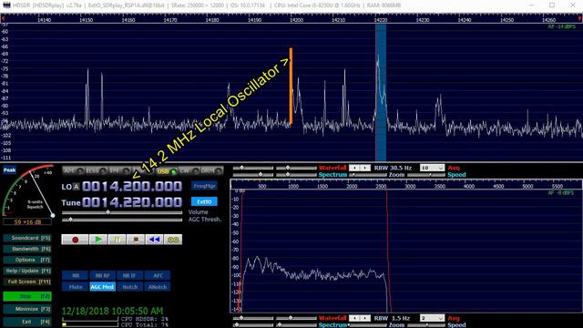Toggle the NB RF noise blanker
The width and height of the screenshot is (583, 328).
(x=102, y=275)
